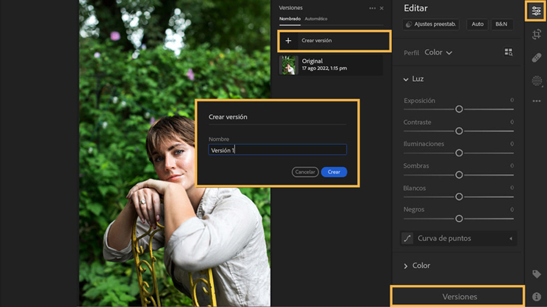Switch to the Automático tab

coord(315,19)
